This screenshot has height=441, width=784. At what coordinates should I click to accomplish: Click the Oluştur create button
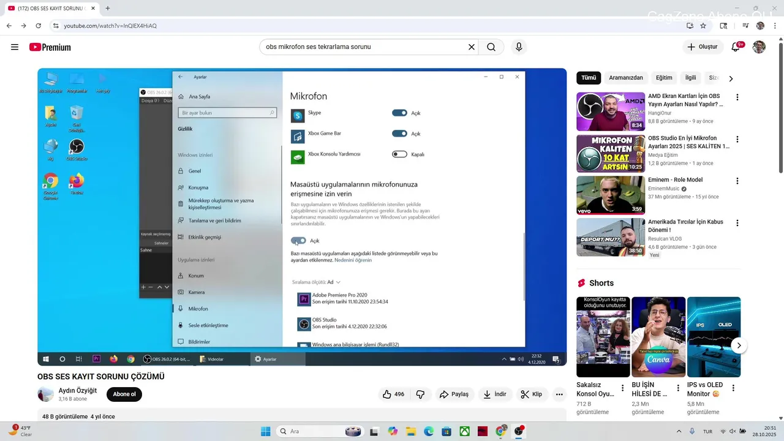pyautogui.click(x=703, y=47)
